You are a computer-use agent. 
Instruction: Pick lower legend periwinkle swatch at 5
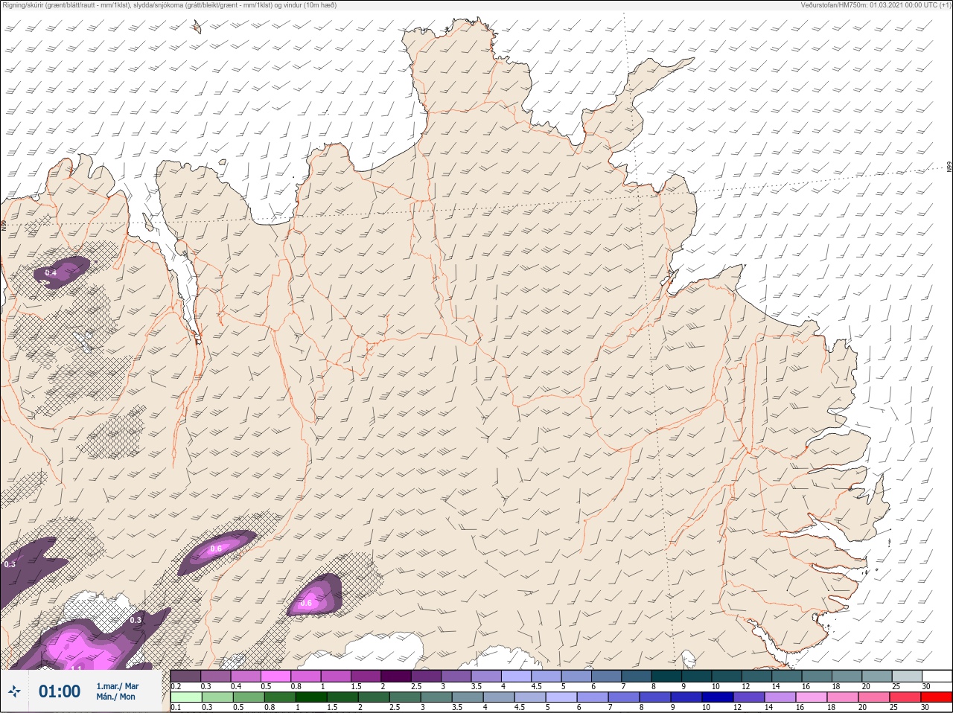[561, 697]
